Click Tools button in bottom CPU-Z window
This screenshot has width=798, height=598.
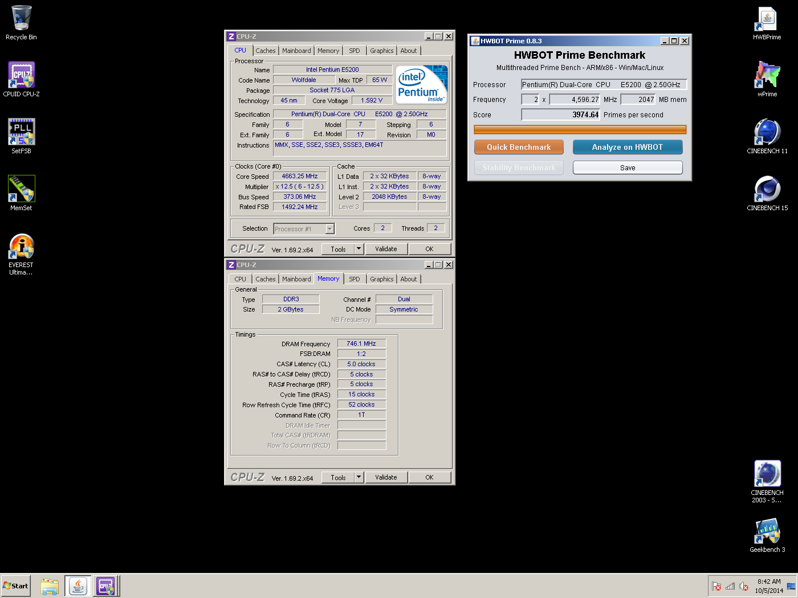coord(338,477)
